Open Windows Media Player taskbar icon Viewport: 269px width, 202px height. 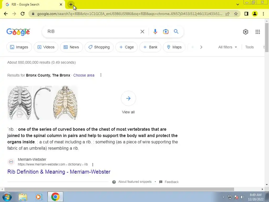click(x=39, y=197)
